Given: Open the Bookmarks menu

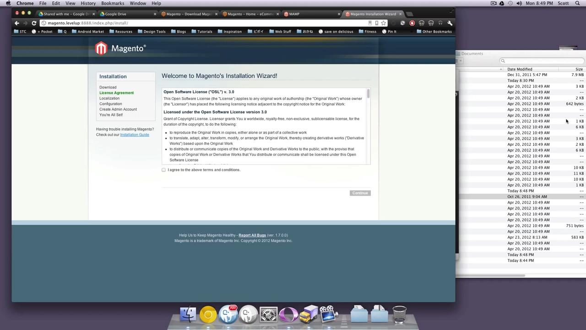Looking at the screenshot, I should 113,3.
